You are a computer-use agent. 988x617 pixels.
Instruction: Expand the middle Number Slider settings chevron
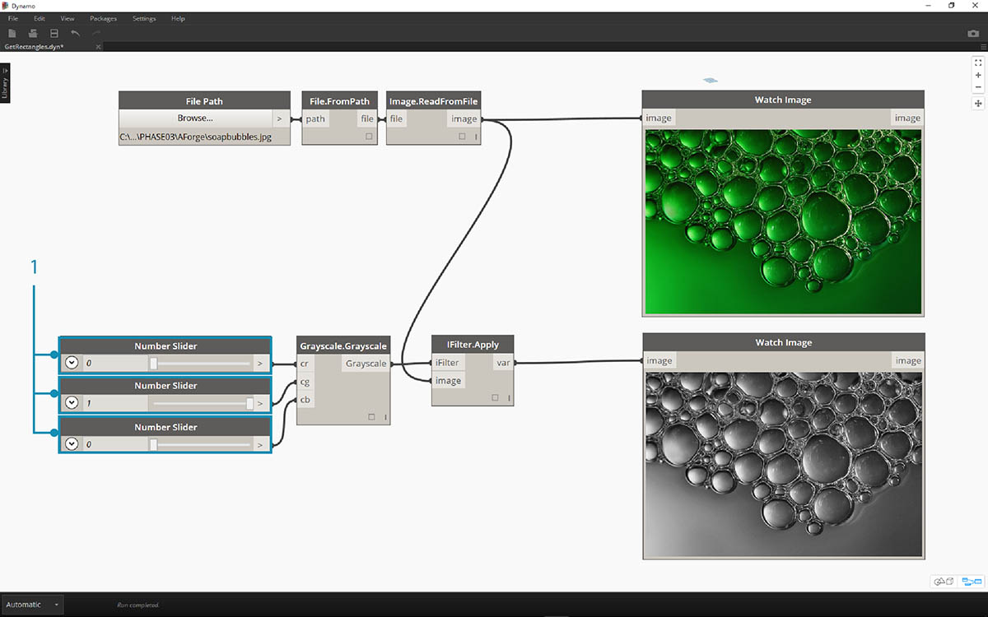(x=72, y=402)
